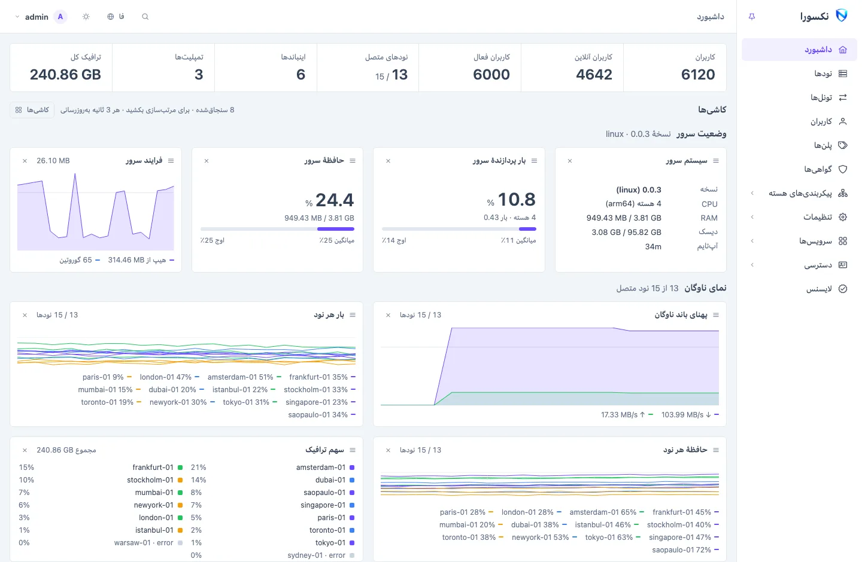This screenshot has width=862, height=562.
Task: Toggle the هیپ از 314.46 MB legend
Action: (x=141, y=260)
